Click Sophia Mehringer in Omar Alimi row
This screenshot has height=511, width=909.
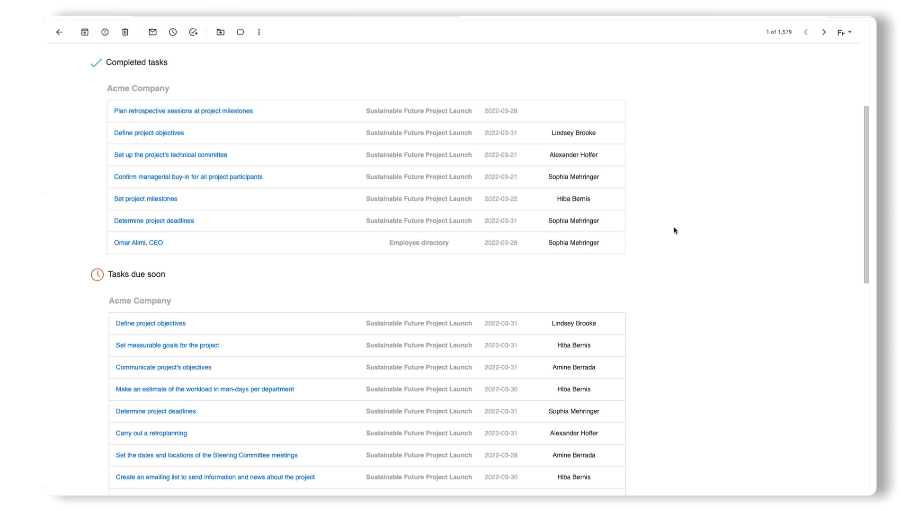coord(573,243)
